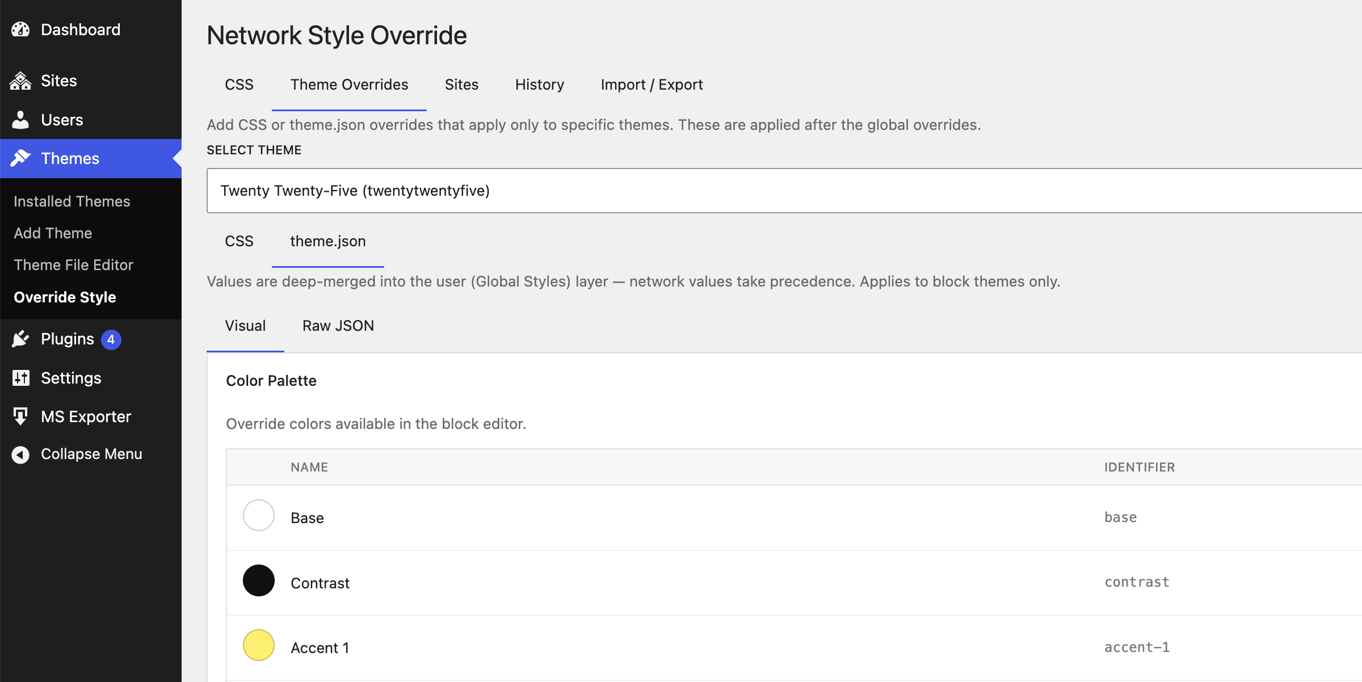Open the Themes menu item
Screen dimensions: 1362x682
point(91,158)
